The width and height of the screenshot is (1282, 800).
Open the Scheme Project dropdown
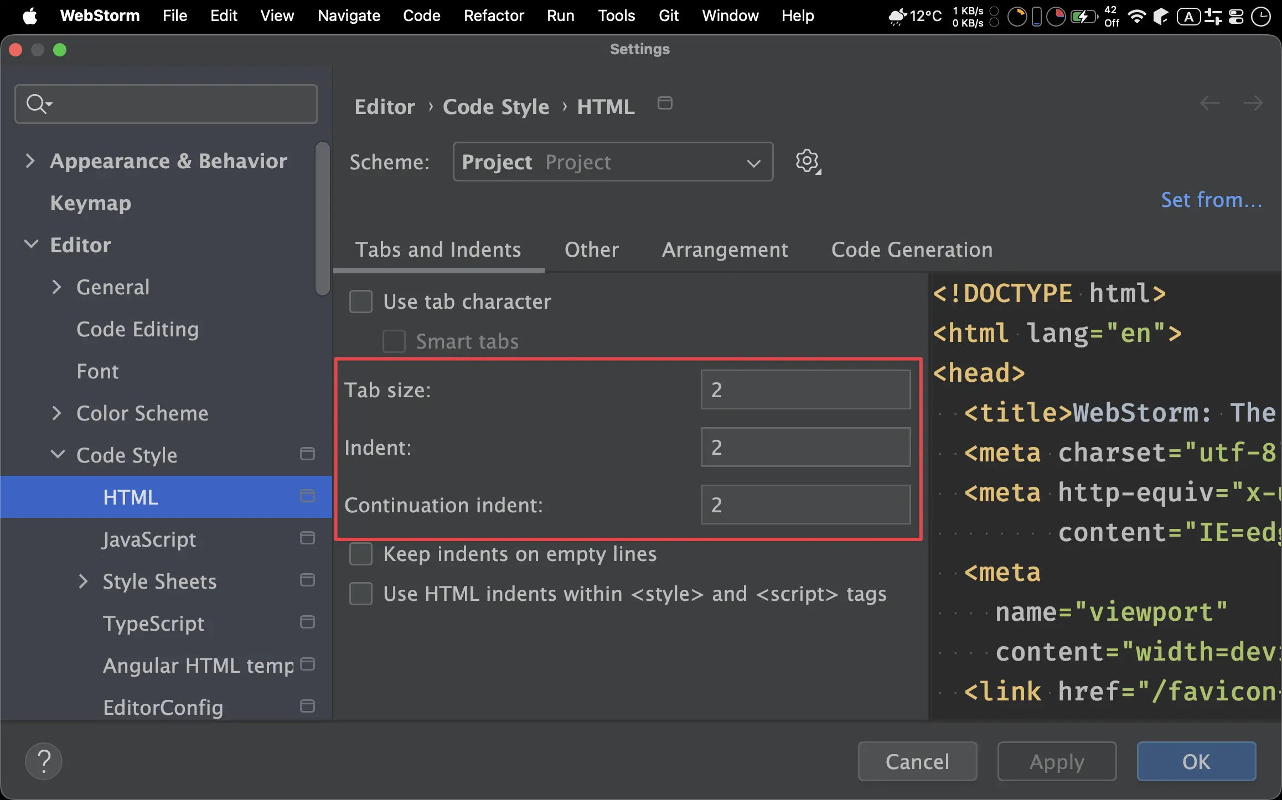pos(612,162)
